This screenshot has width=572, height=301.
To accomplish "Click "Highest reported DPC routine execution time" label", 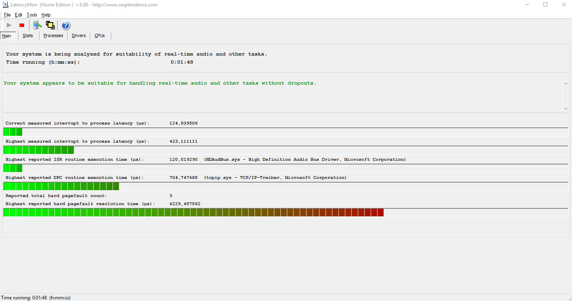I will tap(75, 178).
